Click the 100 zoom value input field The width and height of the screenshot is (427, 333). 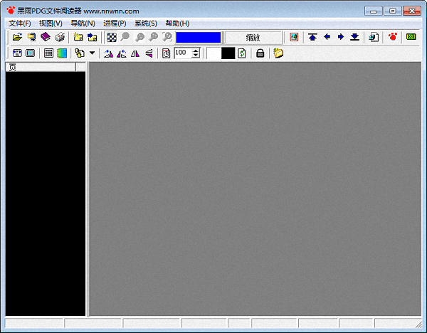[182, 53]
